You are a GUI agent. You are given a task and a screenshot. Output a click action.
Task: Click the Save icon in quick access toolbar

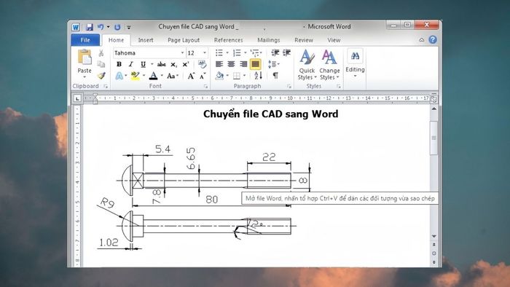pos(89,27)
